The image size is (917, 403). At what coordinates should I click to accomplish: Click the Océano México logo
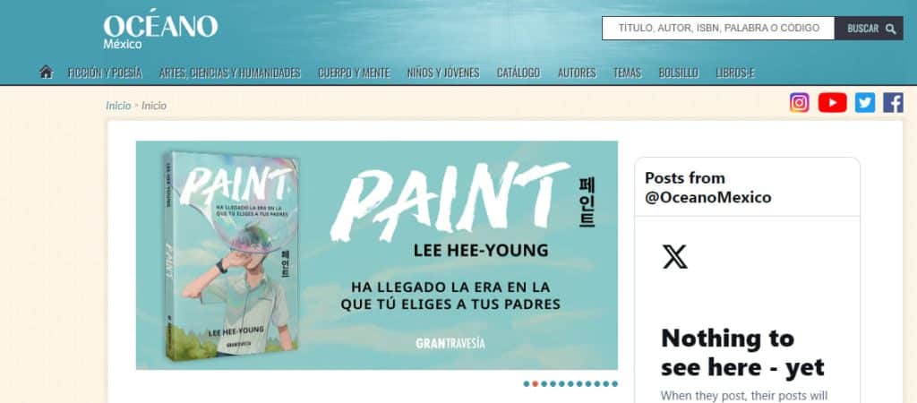161,28
